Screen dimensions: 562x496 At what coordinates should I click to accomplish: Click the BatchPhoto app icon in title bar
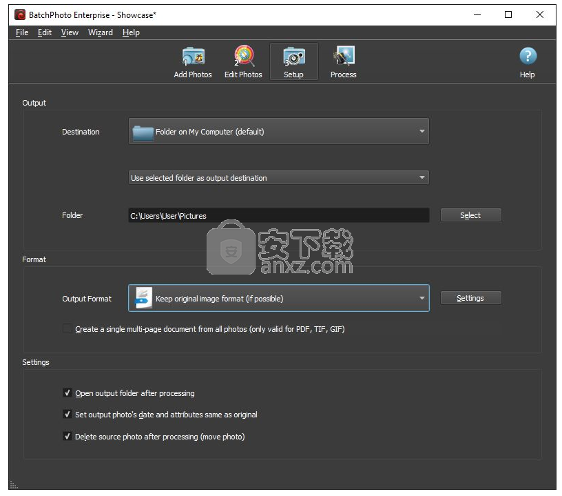pyautogui.click(x=20, y=14)
